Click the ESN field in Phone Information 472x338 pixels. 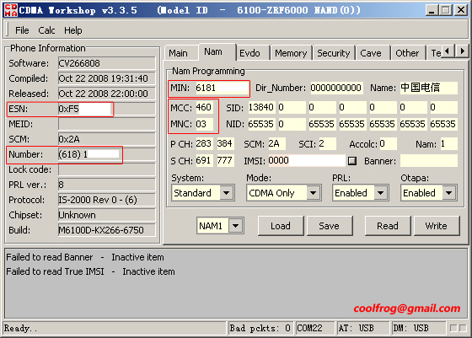pyautogui.click(x=107, y=109)
